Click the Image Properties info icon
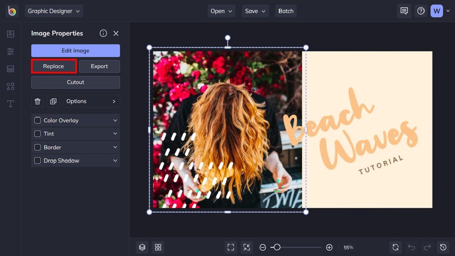Image resolution: width=455 pixels, height=256 pixels. tap(103, 33)
